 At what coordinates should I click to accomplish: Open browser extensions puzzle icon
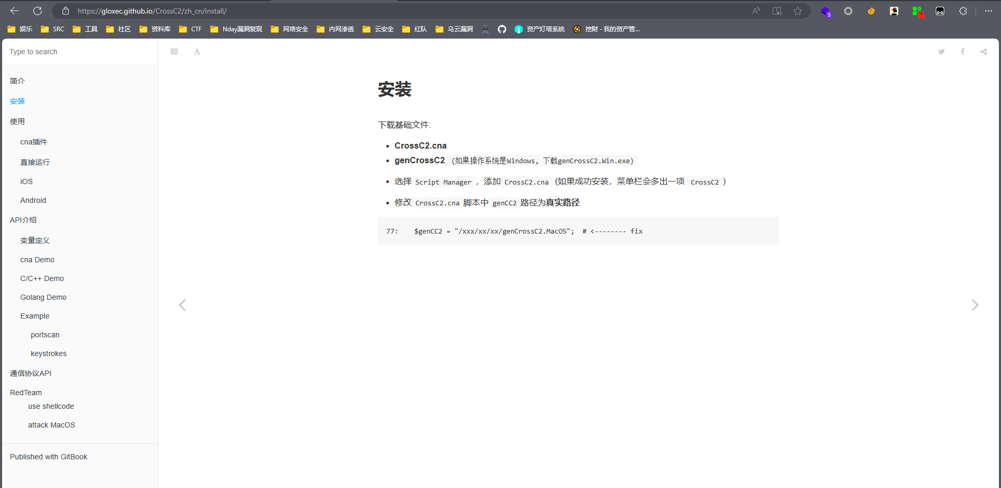963,11
